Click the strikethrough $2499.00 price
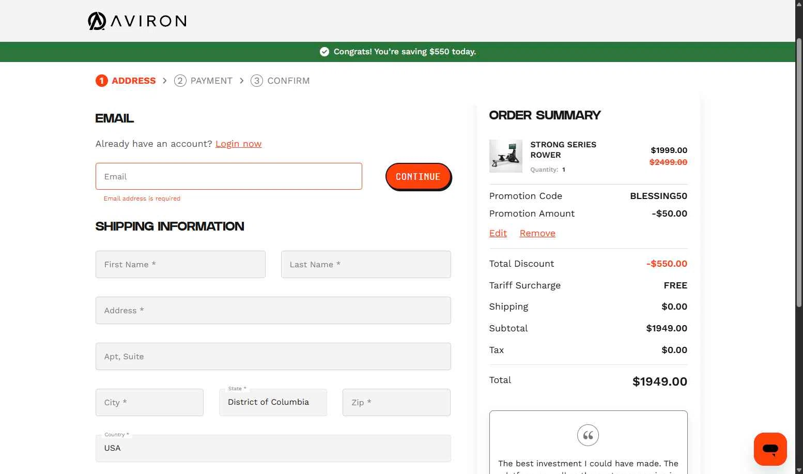The width and height of the screenshot is (803, 474). pyautogui.click(x=668, y=162)
